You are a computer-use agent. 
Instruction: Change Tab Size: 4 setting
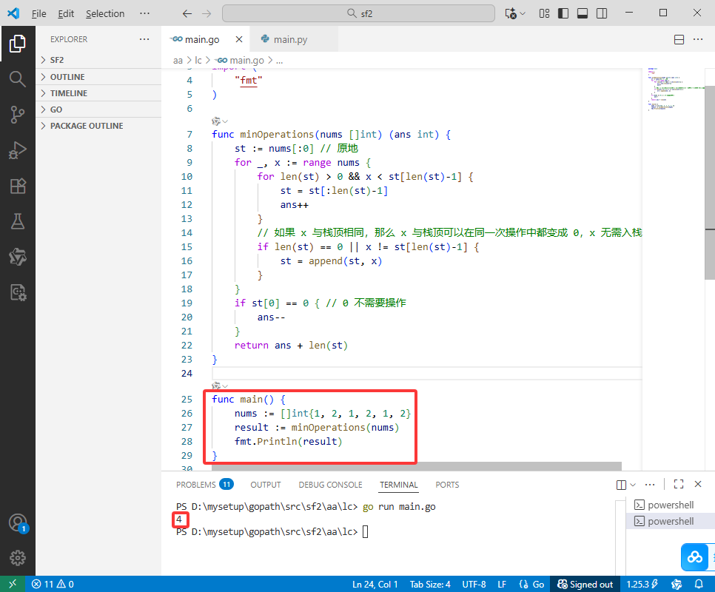[430, 585]
